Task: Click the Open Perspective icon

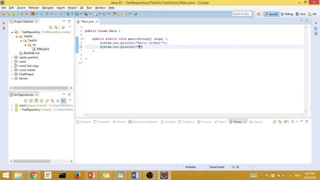Action: pos(258,14)
